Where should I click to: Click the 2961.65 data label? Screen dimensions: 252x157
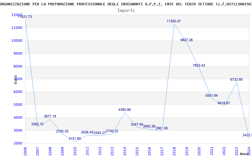[162, 128]
